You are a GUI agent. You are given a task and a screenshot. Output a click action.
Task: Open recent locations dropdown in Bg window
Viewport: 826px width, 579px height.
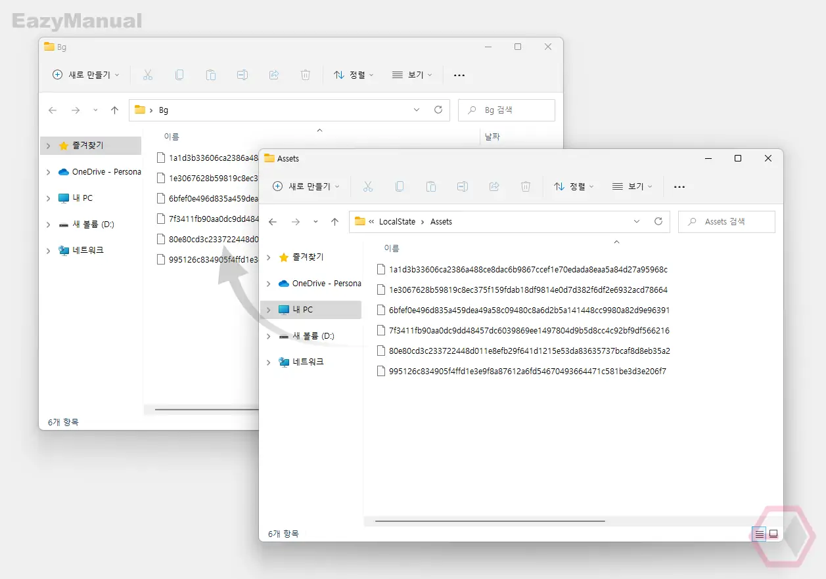click(96, 110)
